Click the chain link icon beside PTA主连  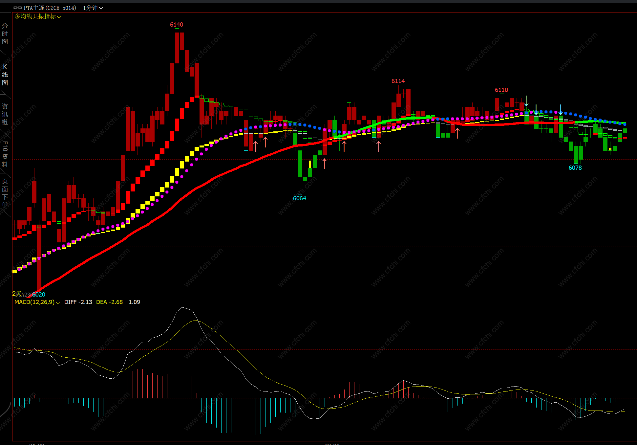(x=17, y=8)
